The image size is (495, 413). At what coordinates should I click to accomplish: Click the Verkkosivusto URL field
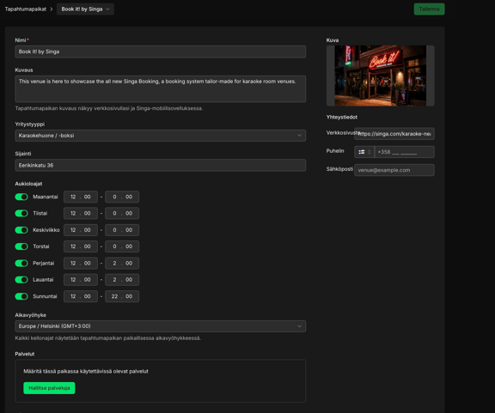pyautogui.click(x=394, y=134)
